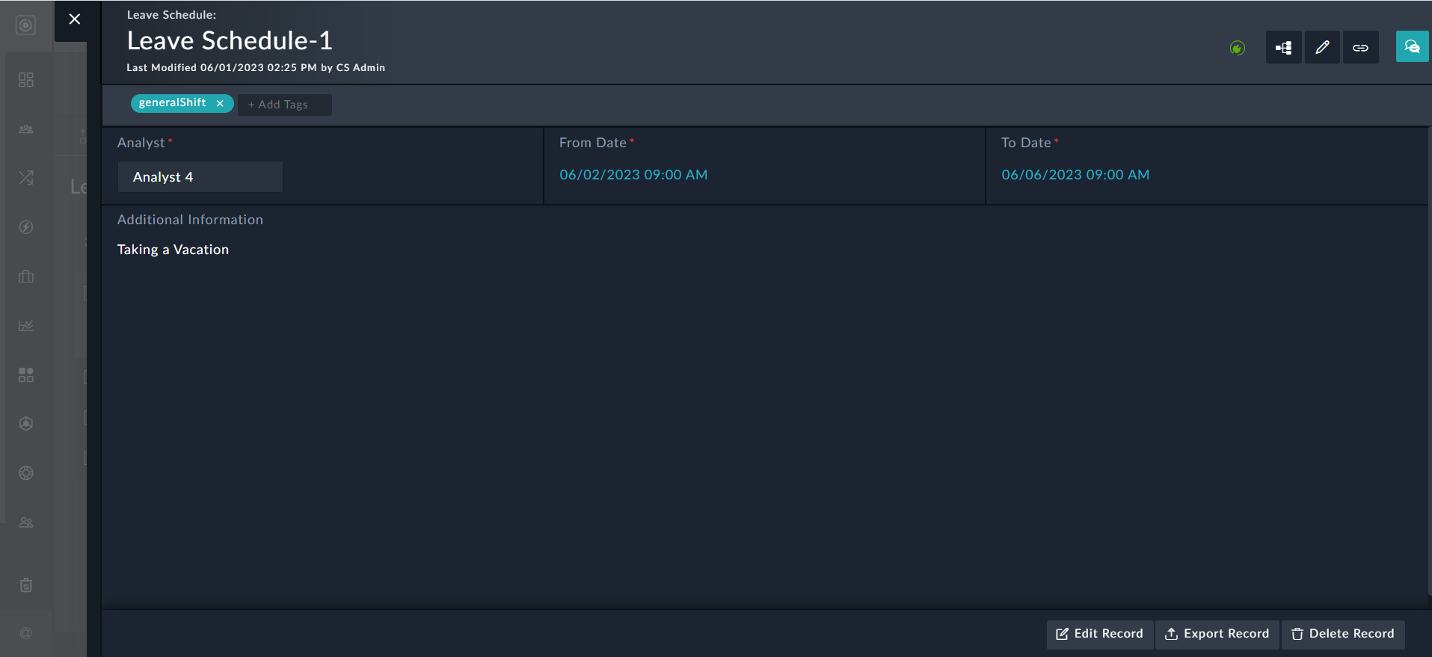1432x657 pixels.
Task: Remove the generalShift tag
Action: tap(220, 104)
